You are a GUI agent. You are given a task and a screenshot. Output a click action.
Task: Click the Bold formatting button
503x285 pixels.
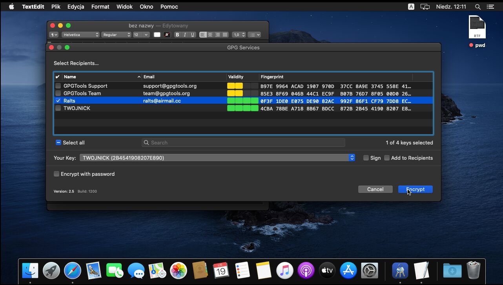[x=177, y=35]
